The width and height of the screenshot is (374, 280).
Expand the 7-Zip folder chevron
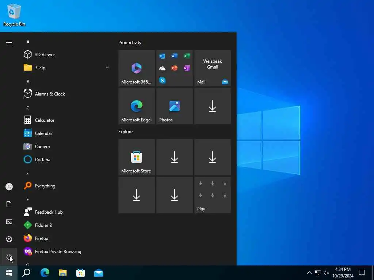107,67
